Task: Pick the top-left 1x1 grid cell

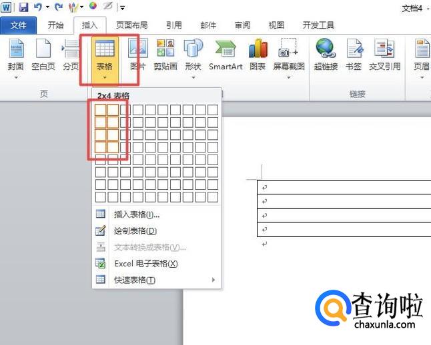Action: [x=100, y=110]
